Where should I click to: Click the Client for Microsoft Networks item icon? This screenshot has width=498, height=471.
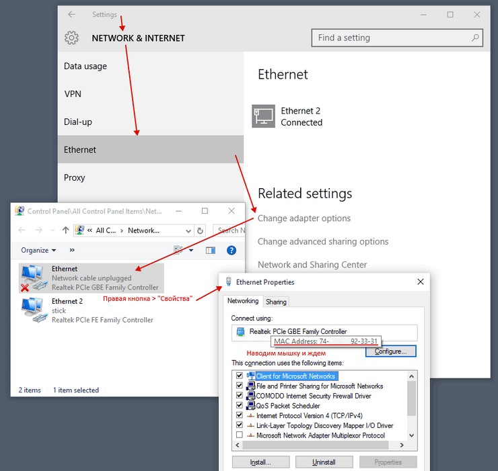251,376
